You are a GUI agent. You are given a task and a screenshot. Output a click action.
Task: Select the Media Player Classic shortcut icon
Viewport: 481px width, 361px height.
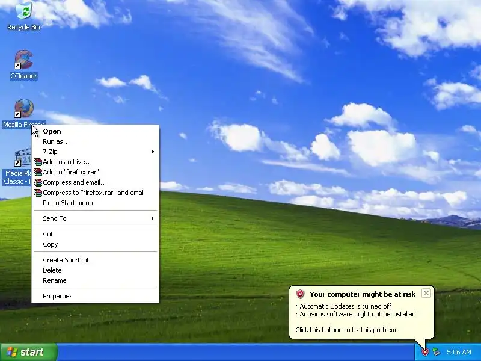tap(23, 157)
